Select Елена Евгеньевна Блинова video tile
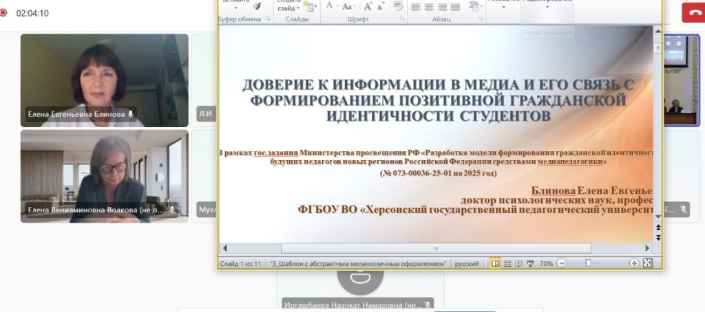705x312 pixels. (x=105, y=80)
